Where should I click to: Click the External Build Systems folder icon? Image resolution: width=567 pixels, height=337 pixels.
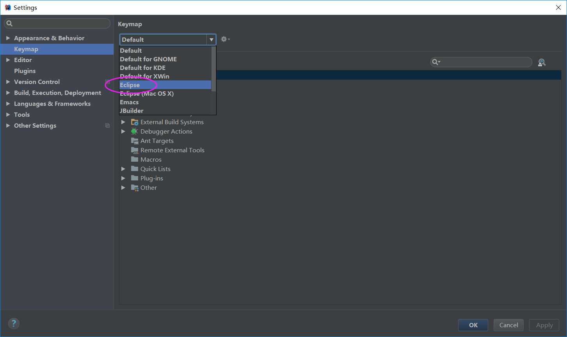(x=135, y=122)
